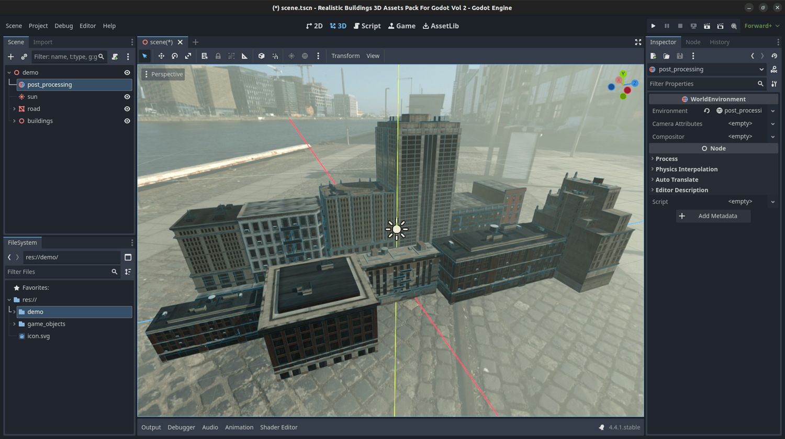
Task: Open the Debug menu
Action: pyautogui.click(x=64, y=26)
